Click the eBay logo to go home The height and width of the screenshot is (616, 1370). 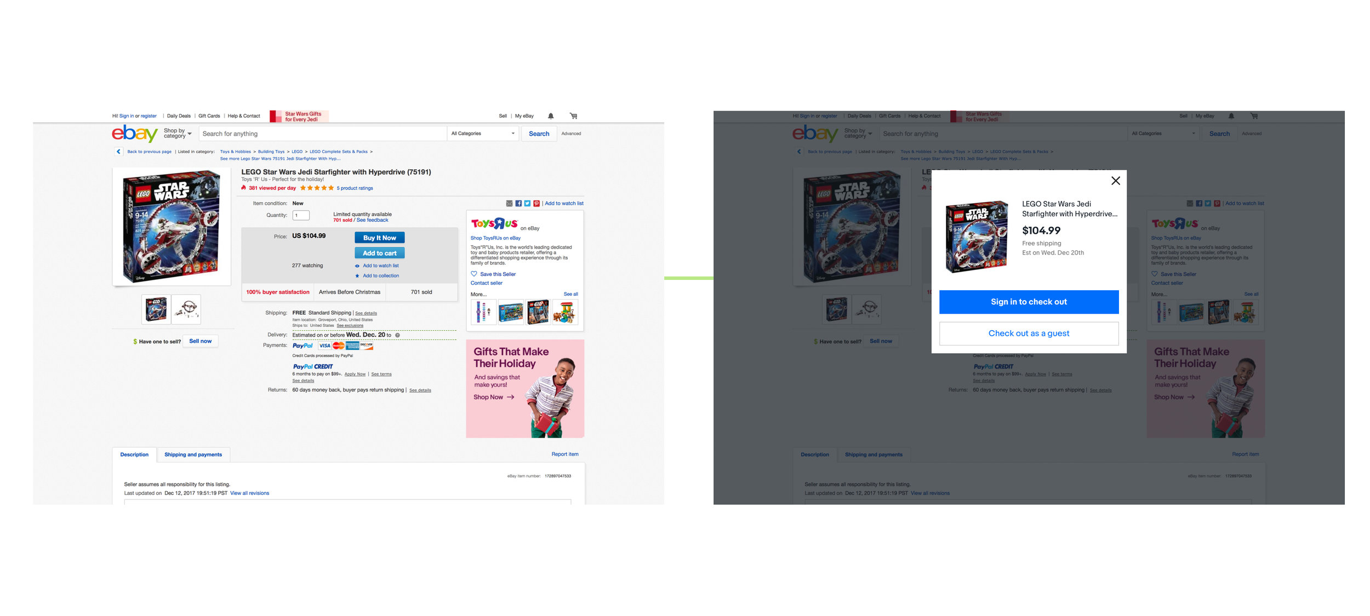click(135, 133)
